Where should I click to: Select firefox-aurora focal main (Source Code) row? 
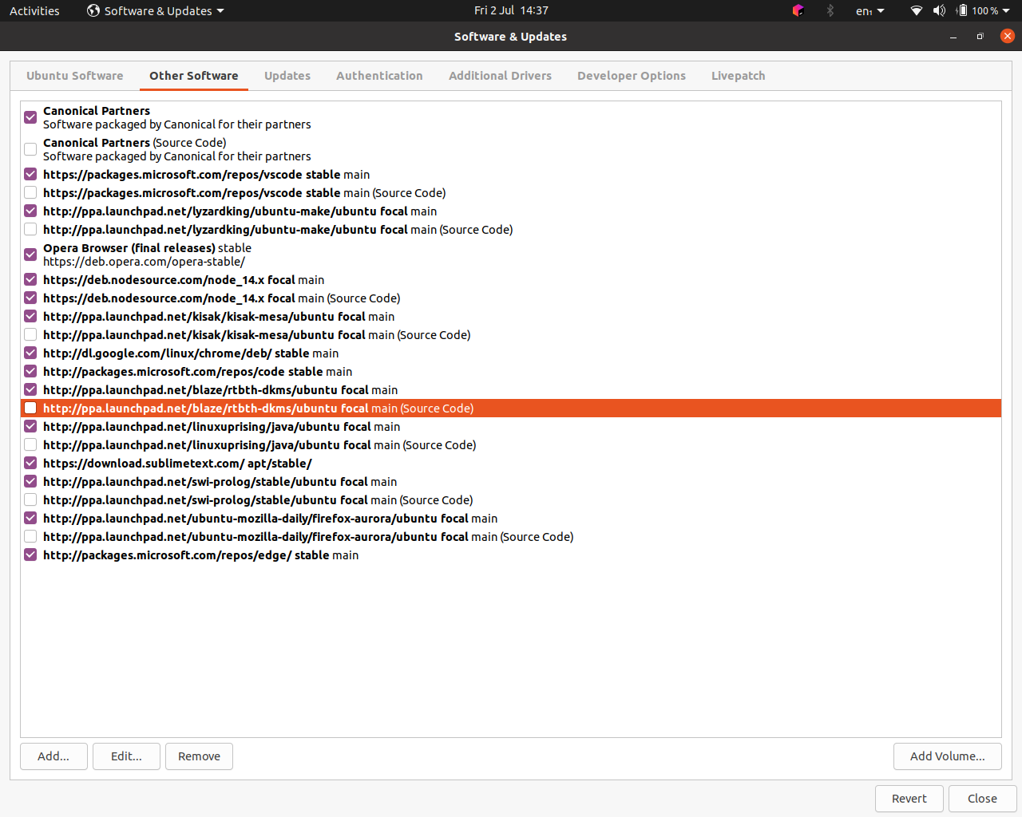click(x=511, y=537)
